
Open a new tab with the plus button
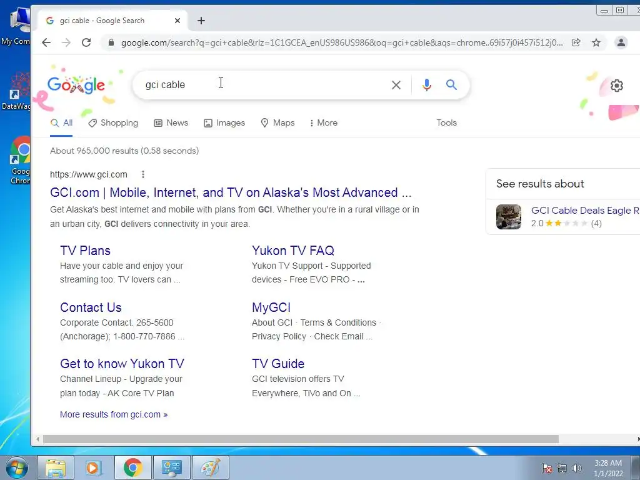point(201,21)
